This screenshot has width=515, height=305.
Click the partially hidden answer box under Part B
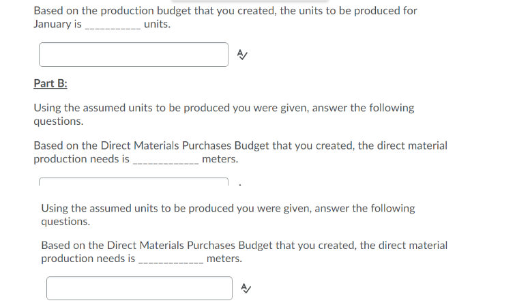coord(134,181)
